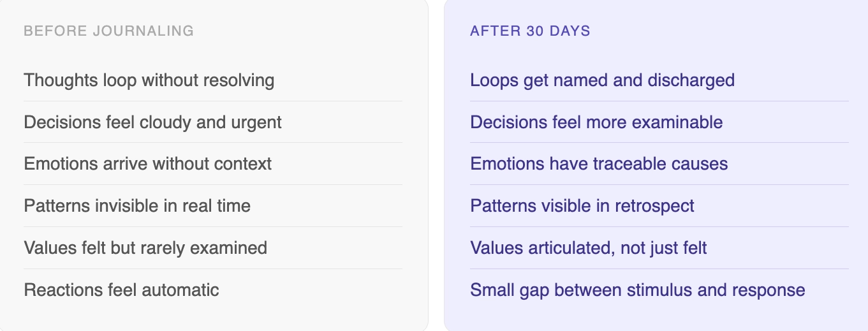The height and width of the screenshot is (331, 868).
Task: Click 'Patterns visible in retrospect' line
Action: (x=582, y=206)
